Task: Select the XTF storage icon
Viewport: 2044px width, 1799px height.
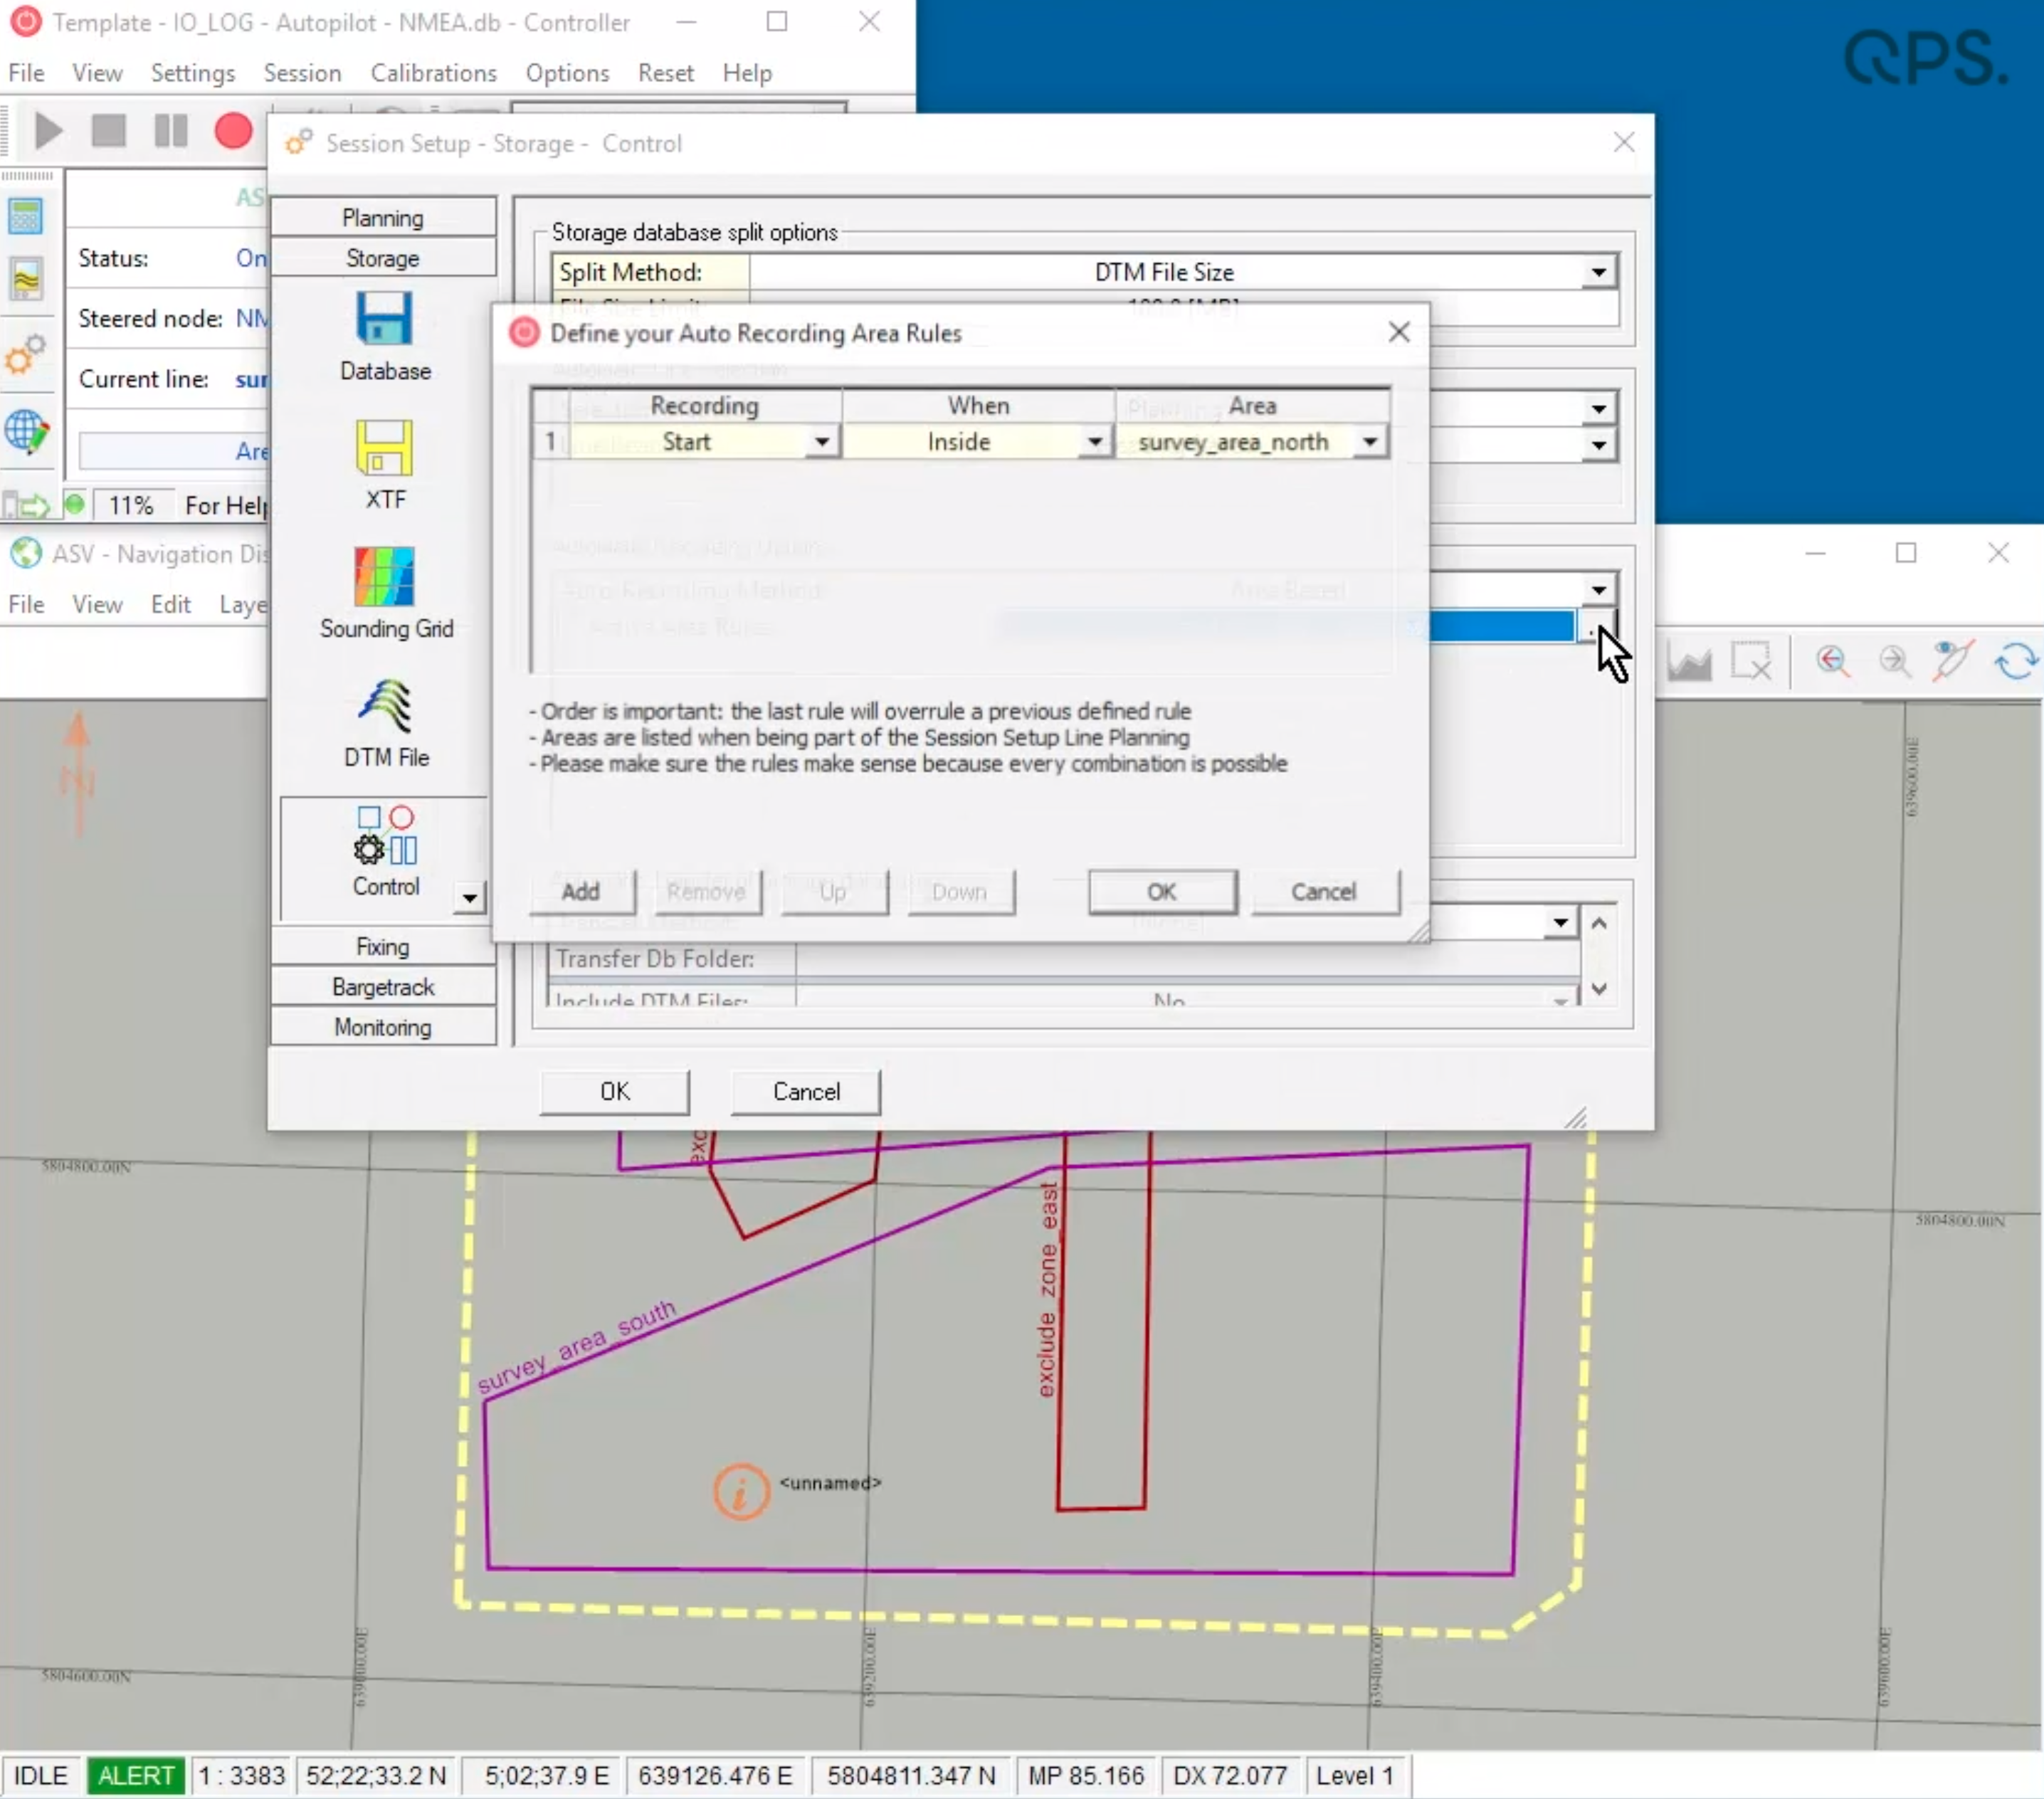Action: pyautogui.click(x=384, y=448)
